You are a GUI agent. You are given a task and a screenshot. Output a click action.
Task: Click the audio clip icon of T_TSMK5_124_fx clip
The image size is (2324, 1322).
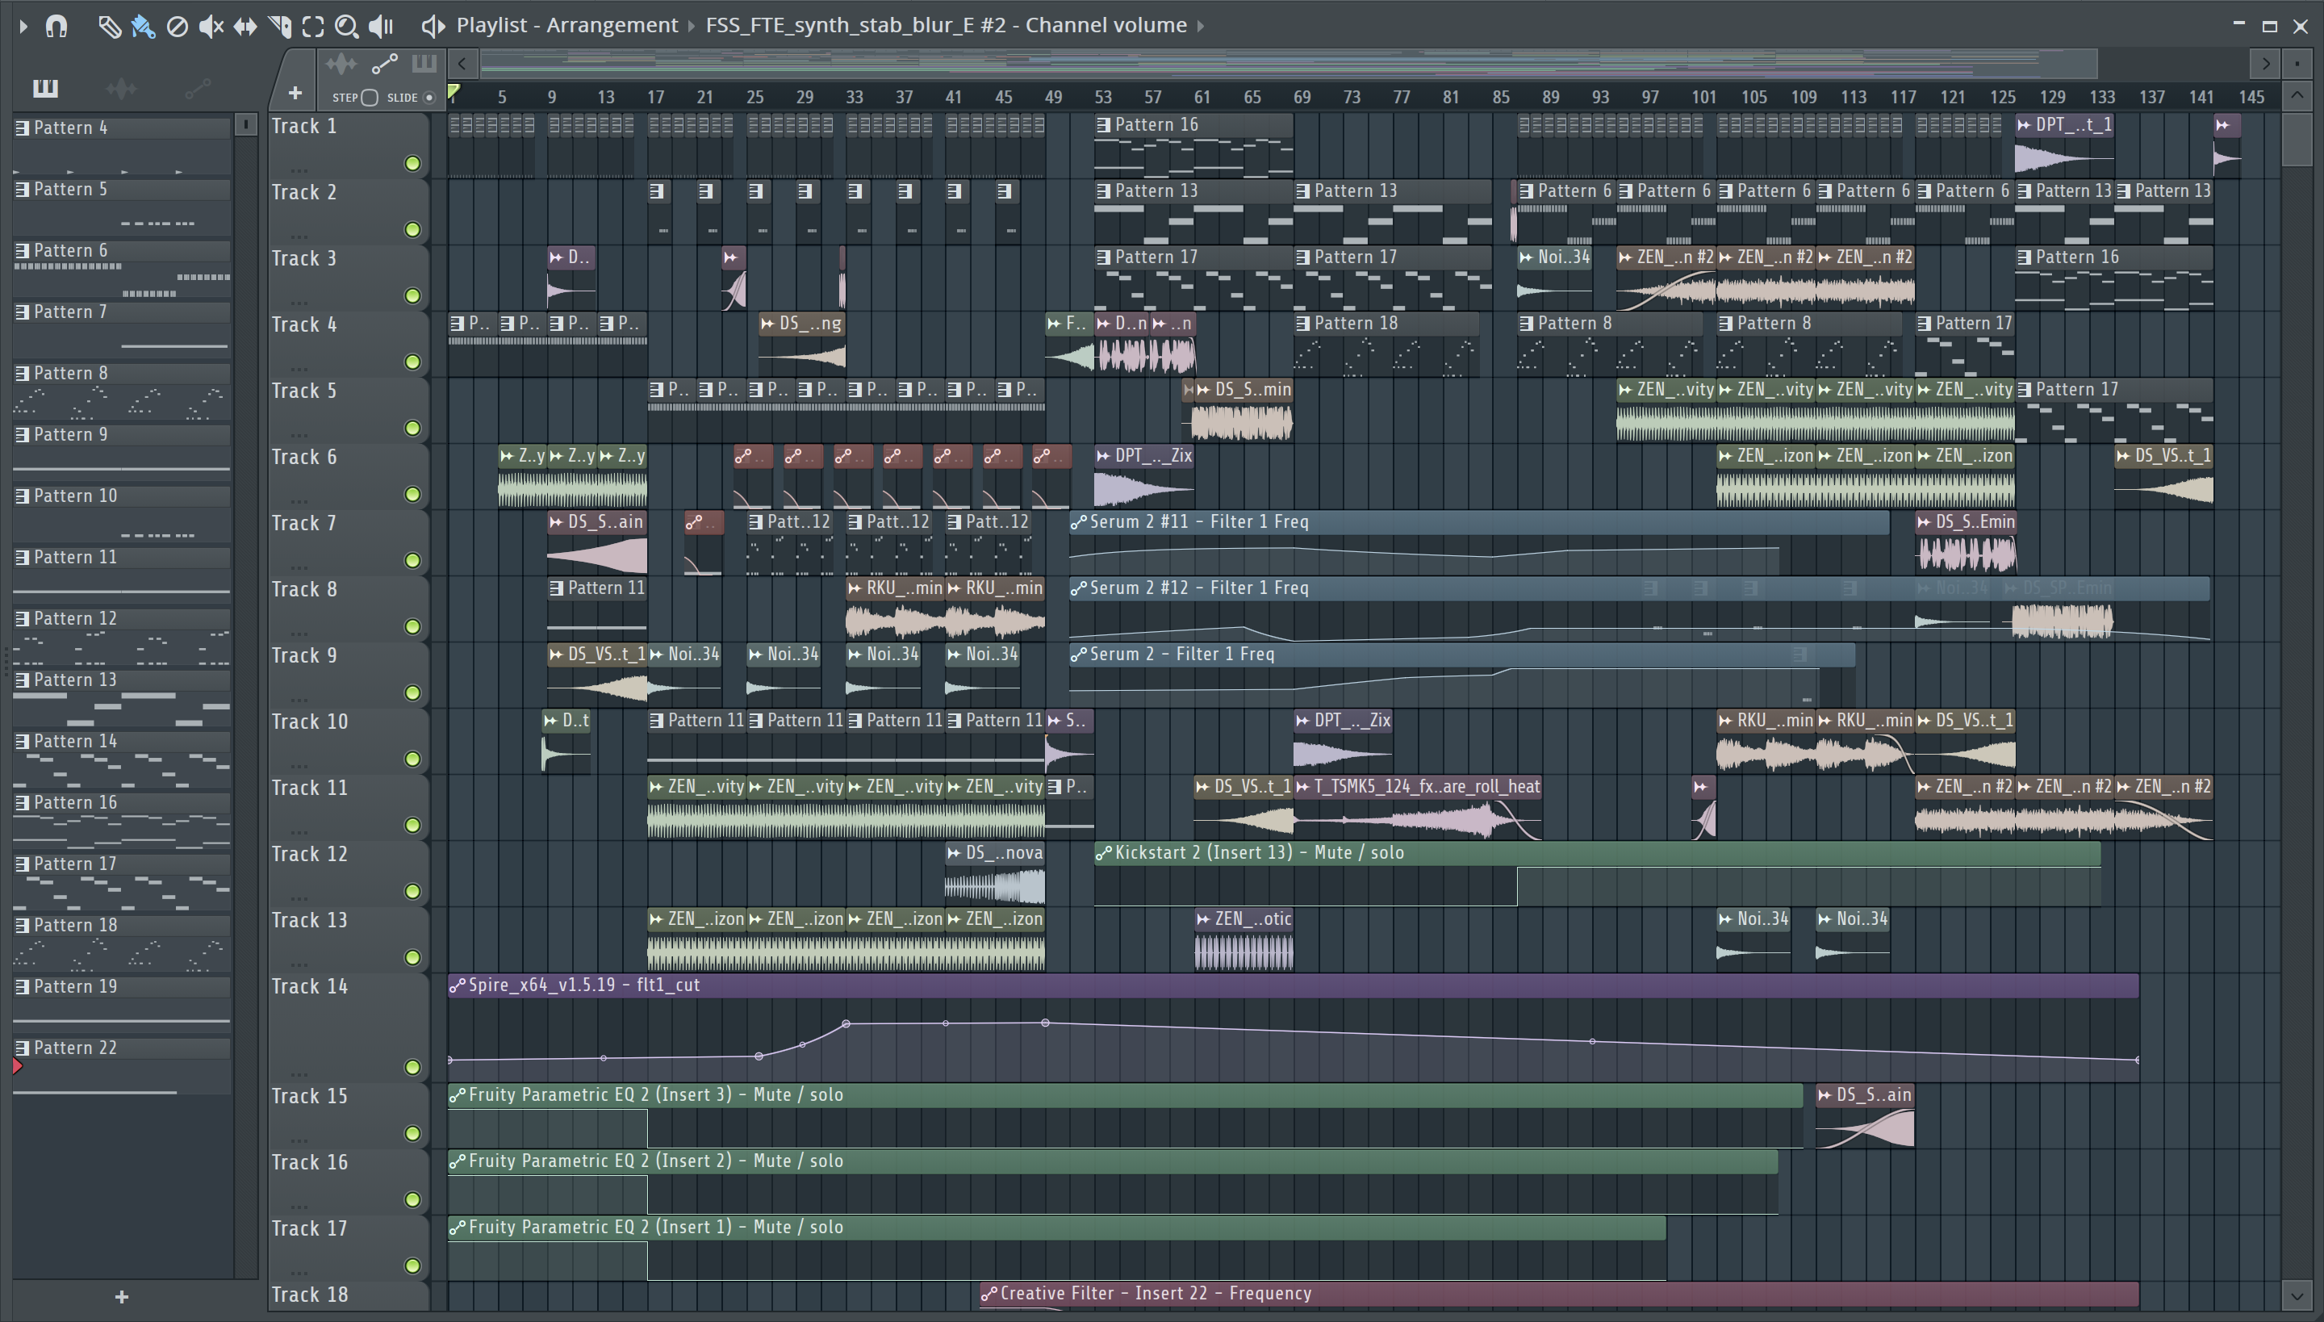coord(1302,787)
